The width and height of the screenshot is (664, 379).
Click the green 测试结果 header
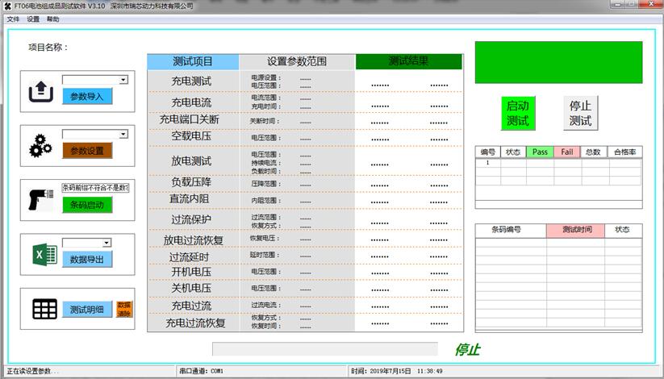pos(409,61)
